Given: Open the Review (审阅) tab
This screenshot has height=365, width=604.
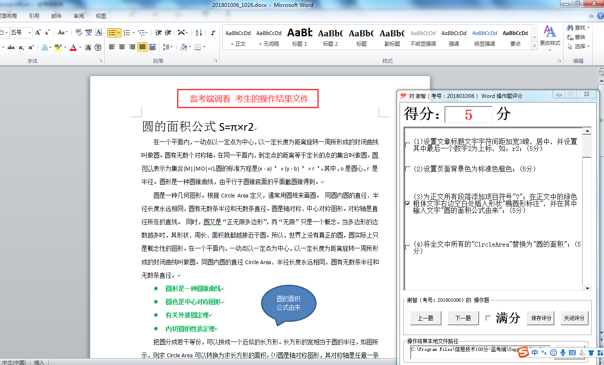Looking at the screenshot, I should (79, 16).
